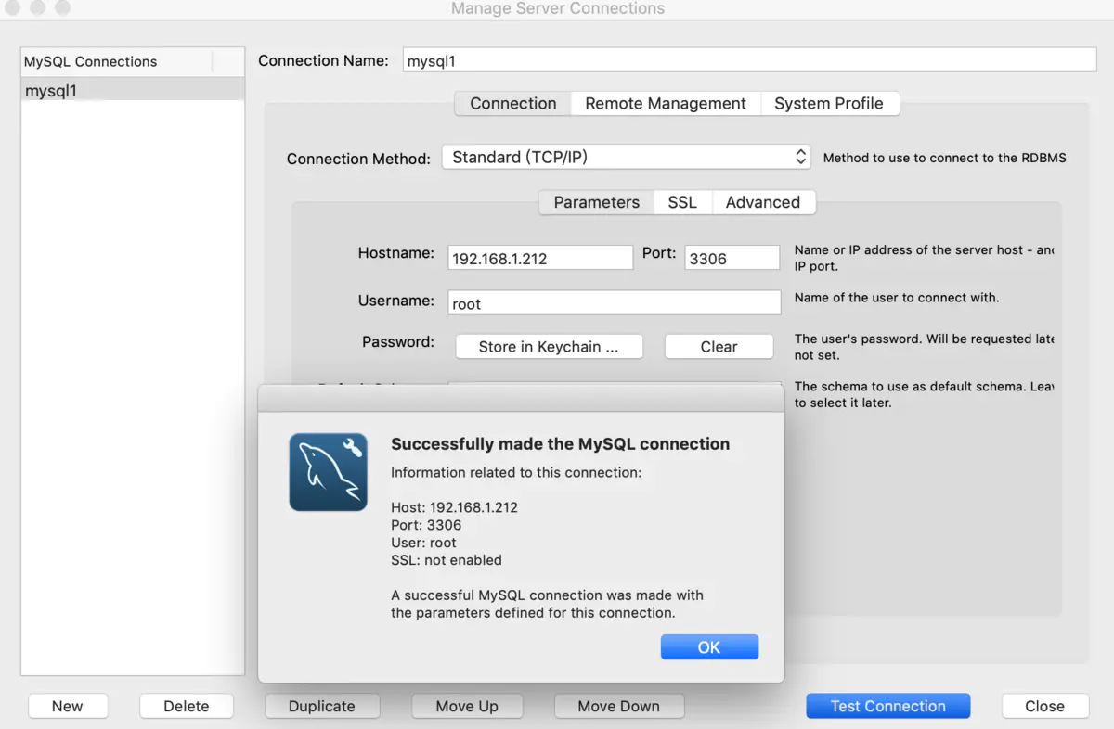Screen dimensions: 1114x729
Task: Switch to the System Profile tab
Action: 829,104
